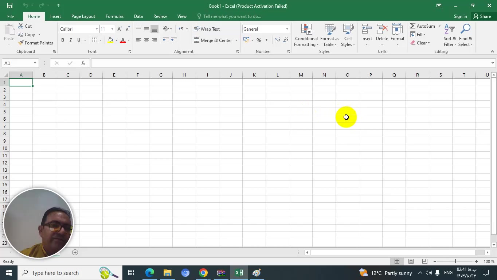The width and height of the screenshot is (497, 280).
Task: Switch to the Page Layout tab
Action: click(x=83, y=16)
